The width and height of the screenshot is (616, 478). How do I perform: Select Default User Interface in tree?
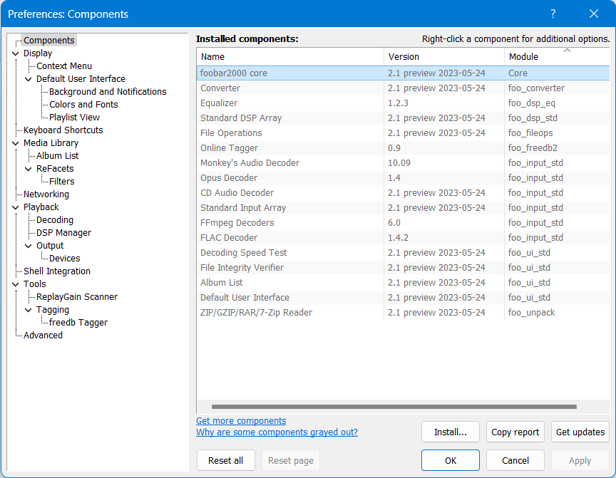[x=81, y=79]
